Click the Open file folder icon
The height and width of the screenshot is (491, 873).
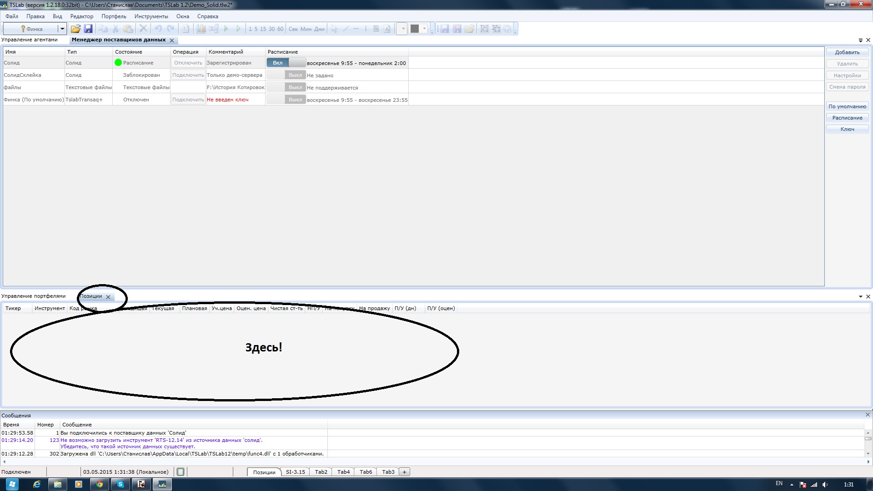point(75,29)
